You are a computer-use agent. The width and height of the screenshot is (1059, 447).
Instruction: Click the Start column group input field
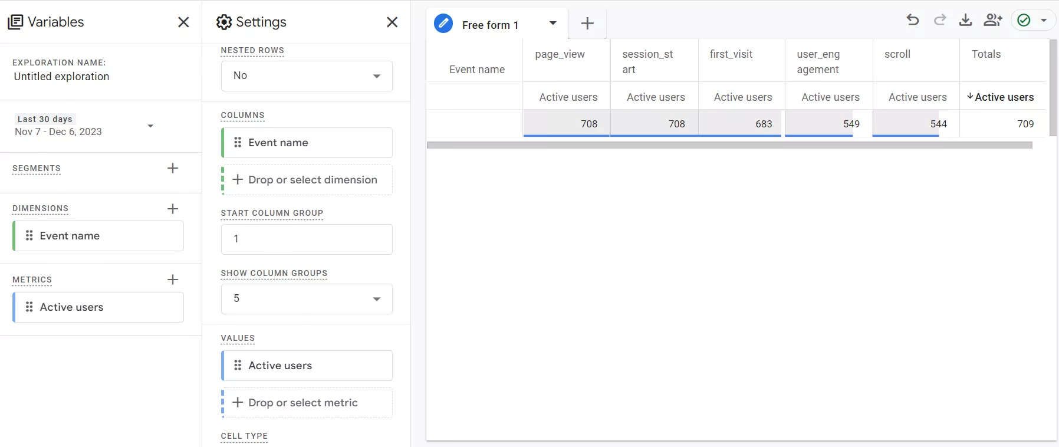(x=307, y=239)
